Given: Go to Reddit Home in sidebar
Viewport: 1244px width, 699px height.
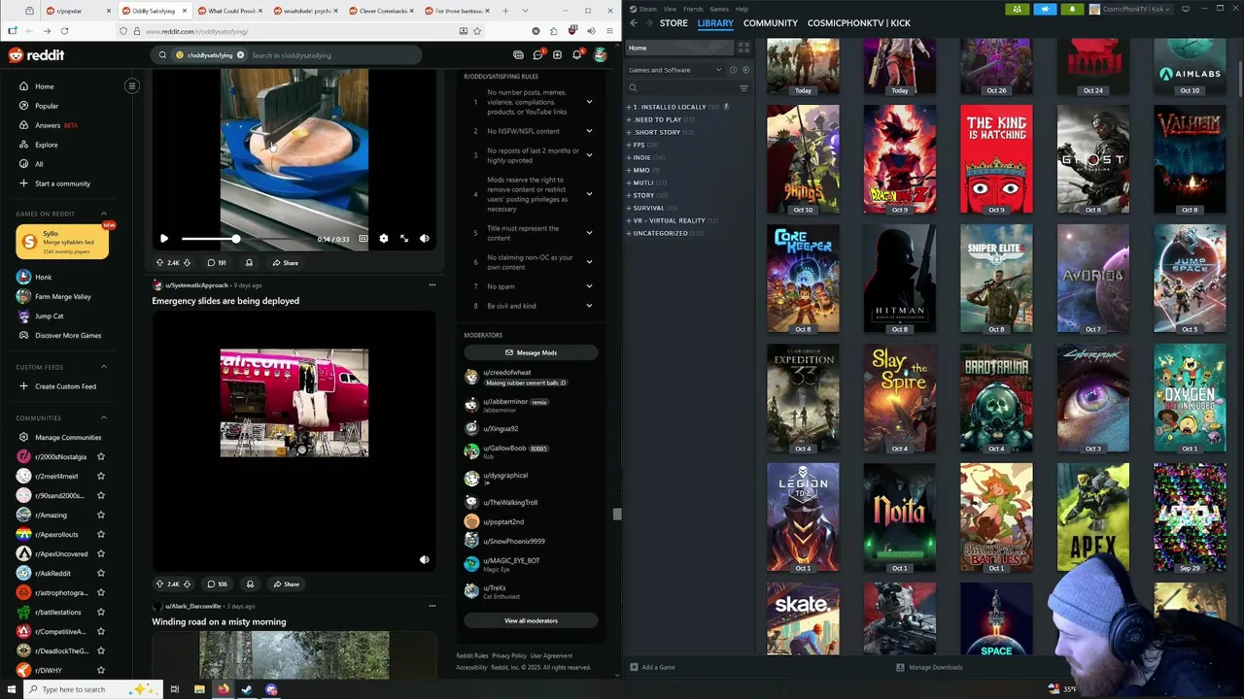Looking at the screenshot, I should coord(45,86).
